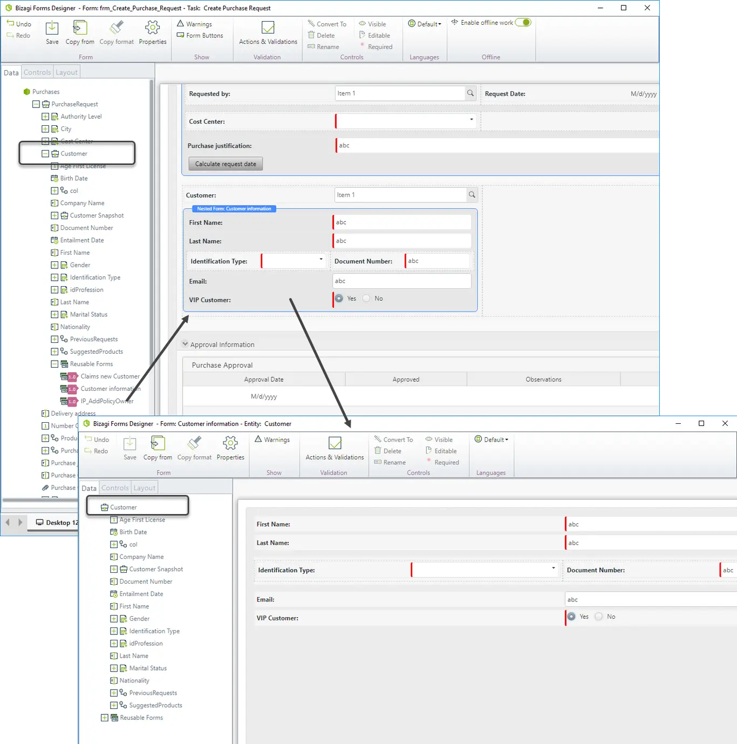Switch to Layout tab in Purchase Request window
Viewport: 737px width, 744px height.
click(x=67, y=72)
